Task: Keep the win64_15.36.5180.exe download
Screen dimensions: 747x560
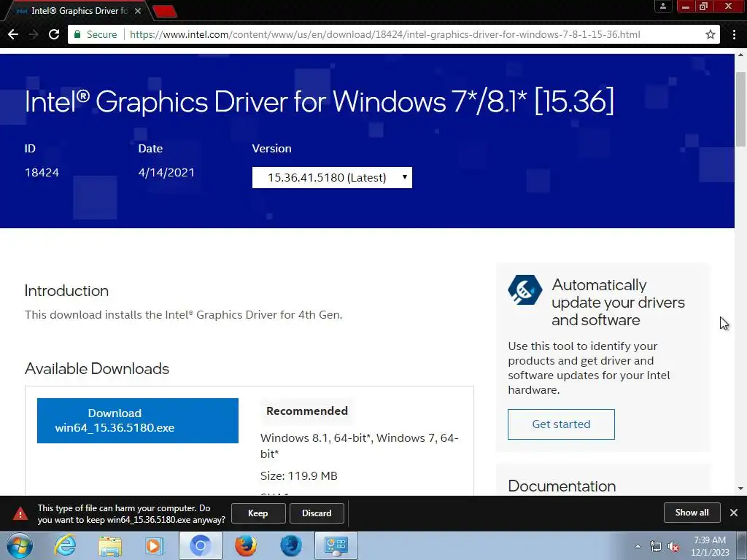Action: [258, 513]
